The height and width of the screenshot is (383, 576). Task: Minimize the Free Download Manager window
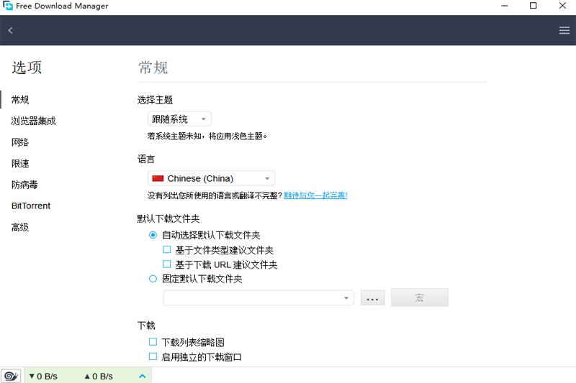[505, 6]
